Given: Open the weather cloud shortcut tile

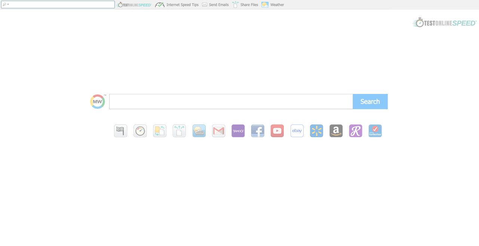Looking at the screenshot, I should [x=199, y=131].
